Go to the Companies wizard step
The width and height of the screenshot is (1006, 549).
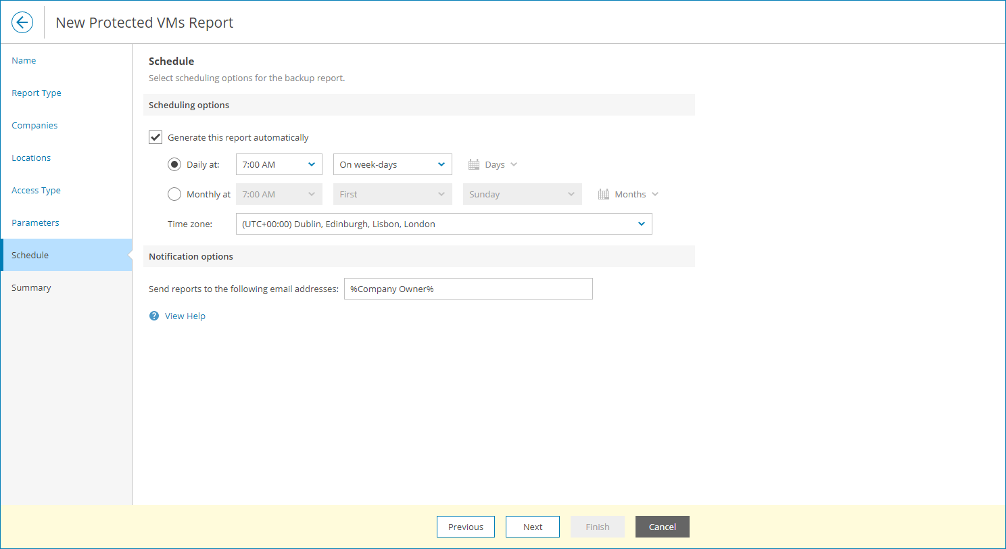click(x=34, y=125)
